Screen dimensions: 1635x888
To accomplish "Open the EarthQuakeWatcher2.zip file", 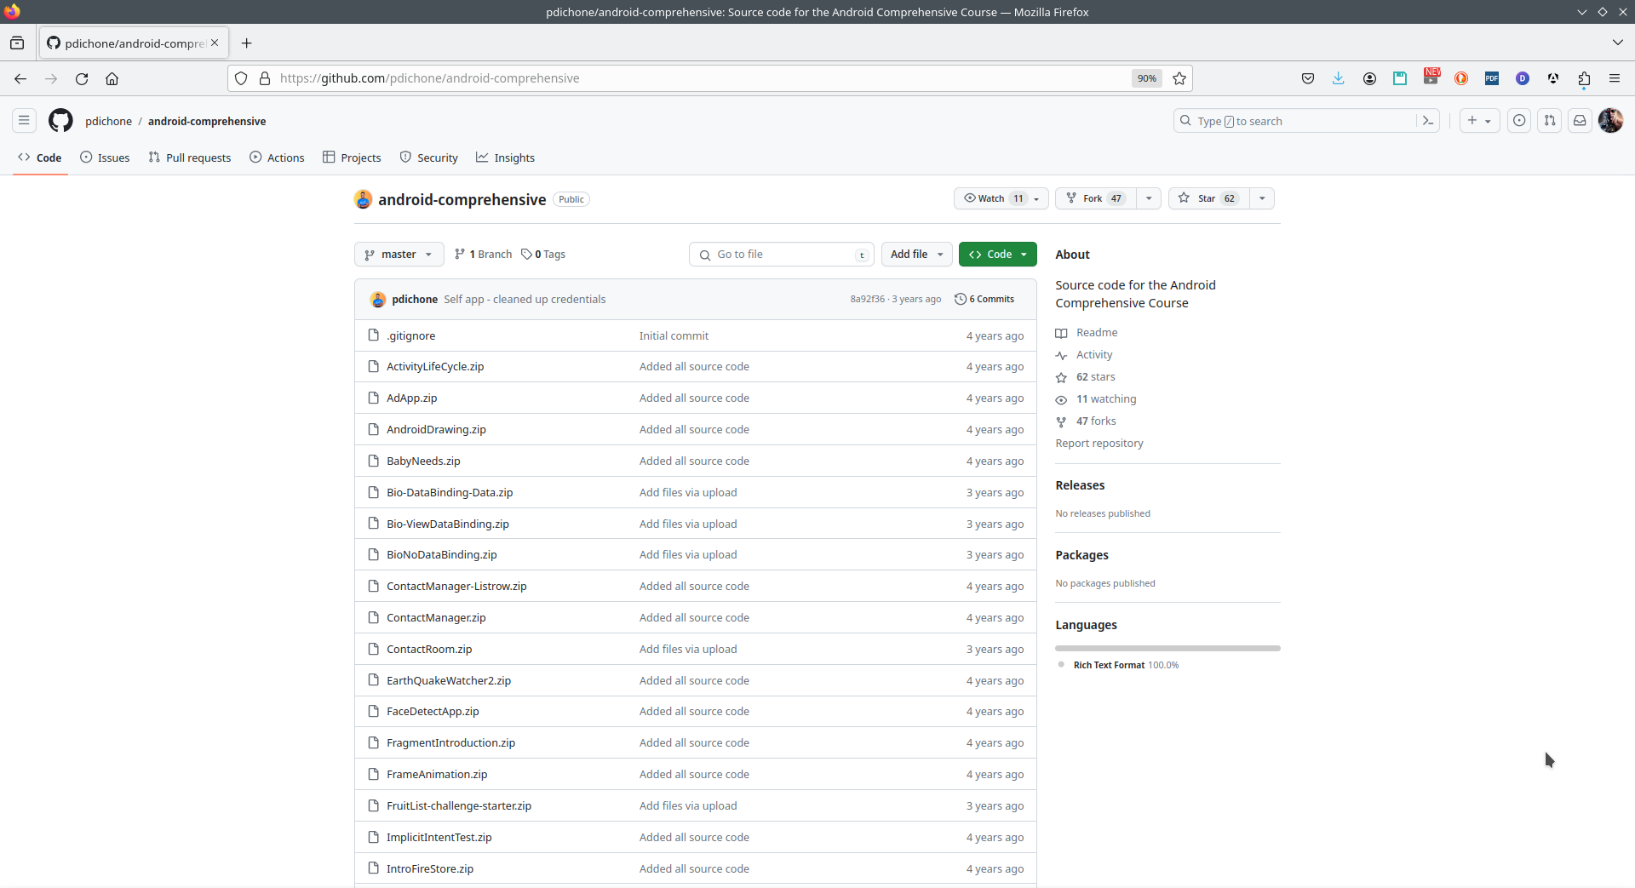I will point(449,681).
